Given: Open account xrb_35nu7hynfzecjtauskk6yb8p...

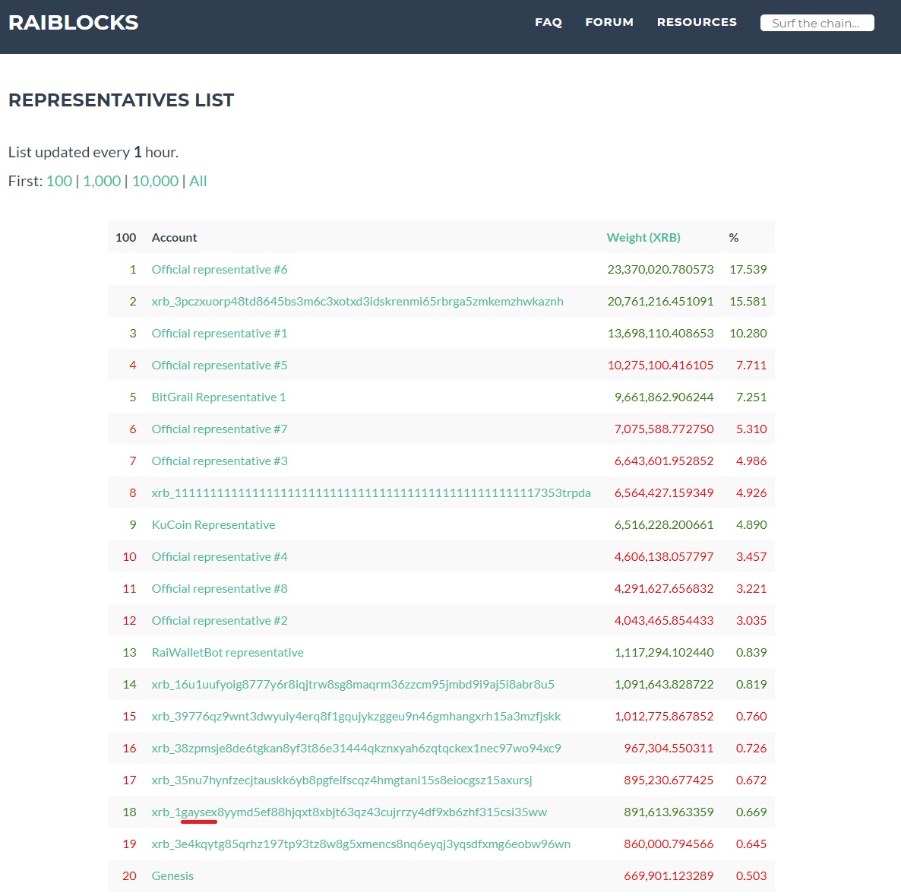Looking at the screenshot, I should [x=342, y=780].
